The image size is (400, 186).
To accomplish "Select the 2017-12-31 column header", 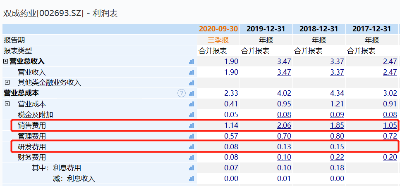I will (371, 29).
